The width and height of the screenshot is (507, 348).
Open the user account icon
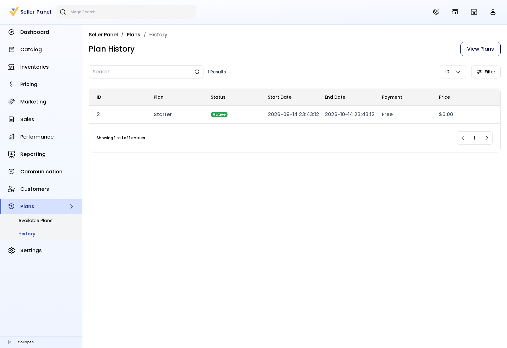(x=493, y=12)
